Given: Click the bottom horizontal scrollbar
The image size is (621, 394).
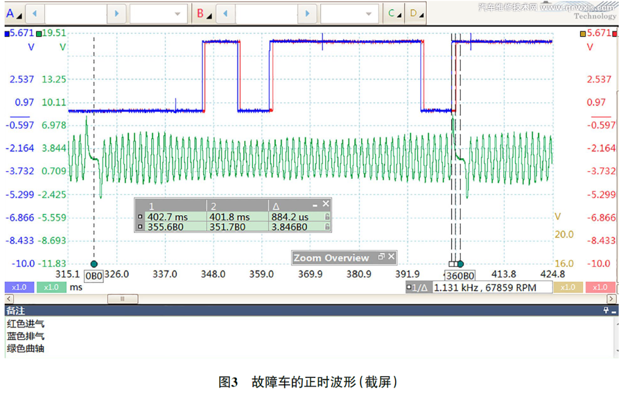Looking at the screenshot, I should pyautogui.click(x=122, y=299).
